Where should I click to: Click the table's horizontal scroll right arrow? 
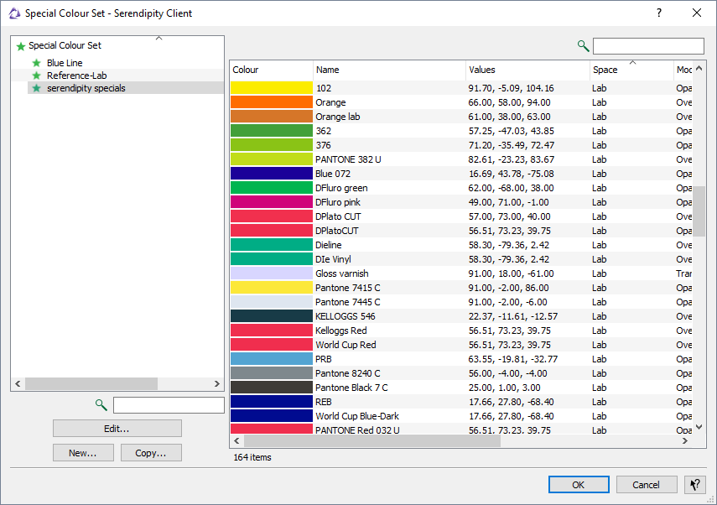684,440
